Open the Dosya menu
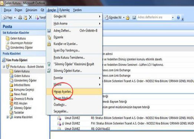This screenshot has height=139, width=194. pyautogui.click(x=7, y=10)
